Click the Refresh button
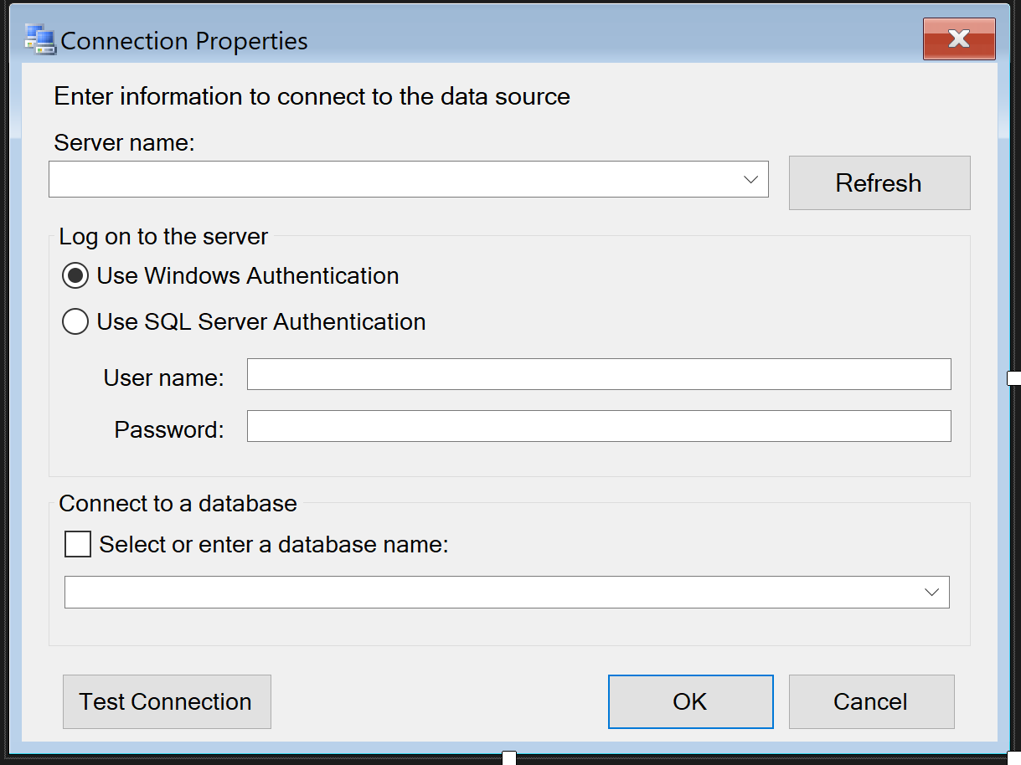Image resolution: width=1021 pixels, height=765 pixels. [879, 182]
